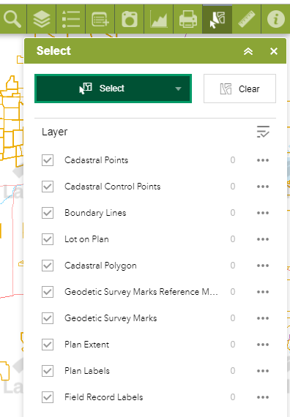Uncheck Lot on Plan checkbox

tap(48, 239)
